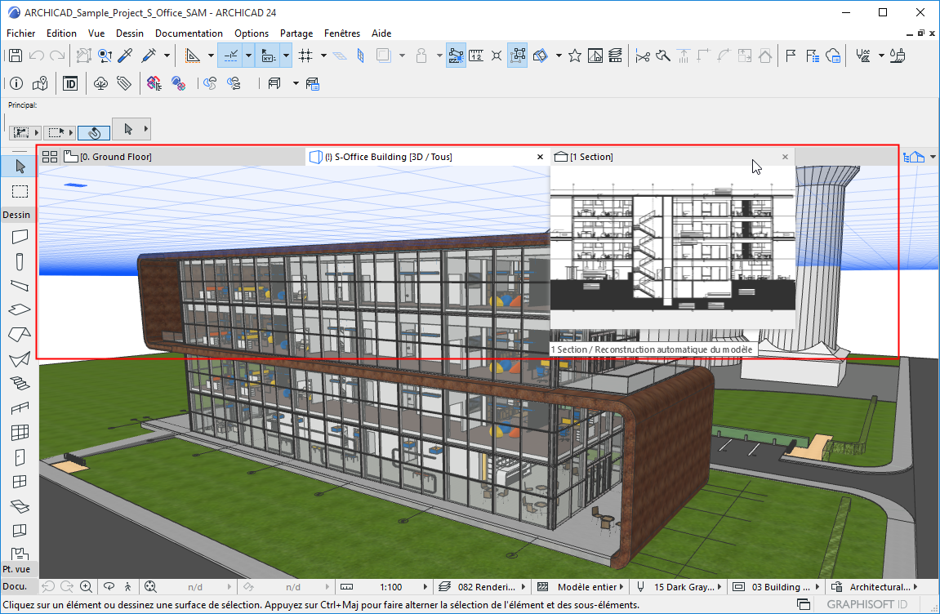The width and height of the screenshot is (940, 614).
Task: Click the GRAPHISOFT ID button
Action: point(869,605)
